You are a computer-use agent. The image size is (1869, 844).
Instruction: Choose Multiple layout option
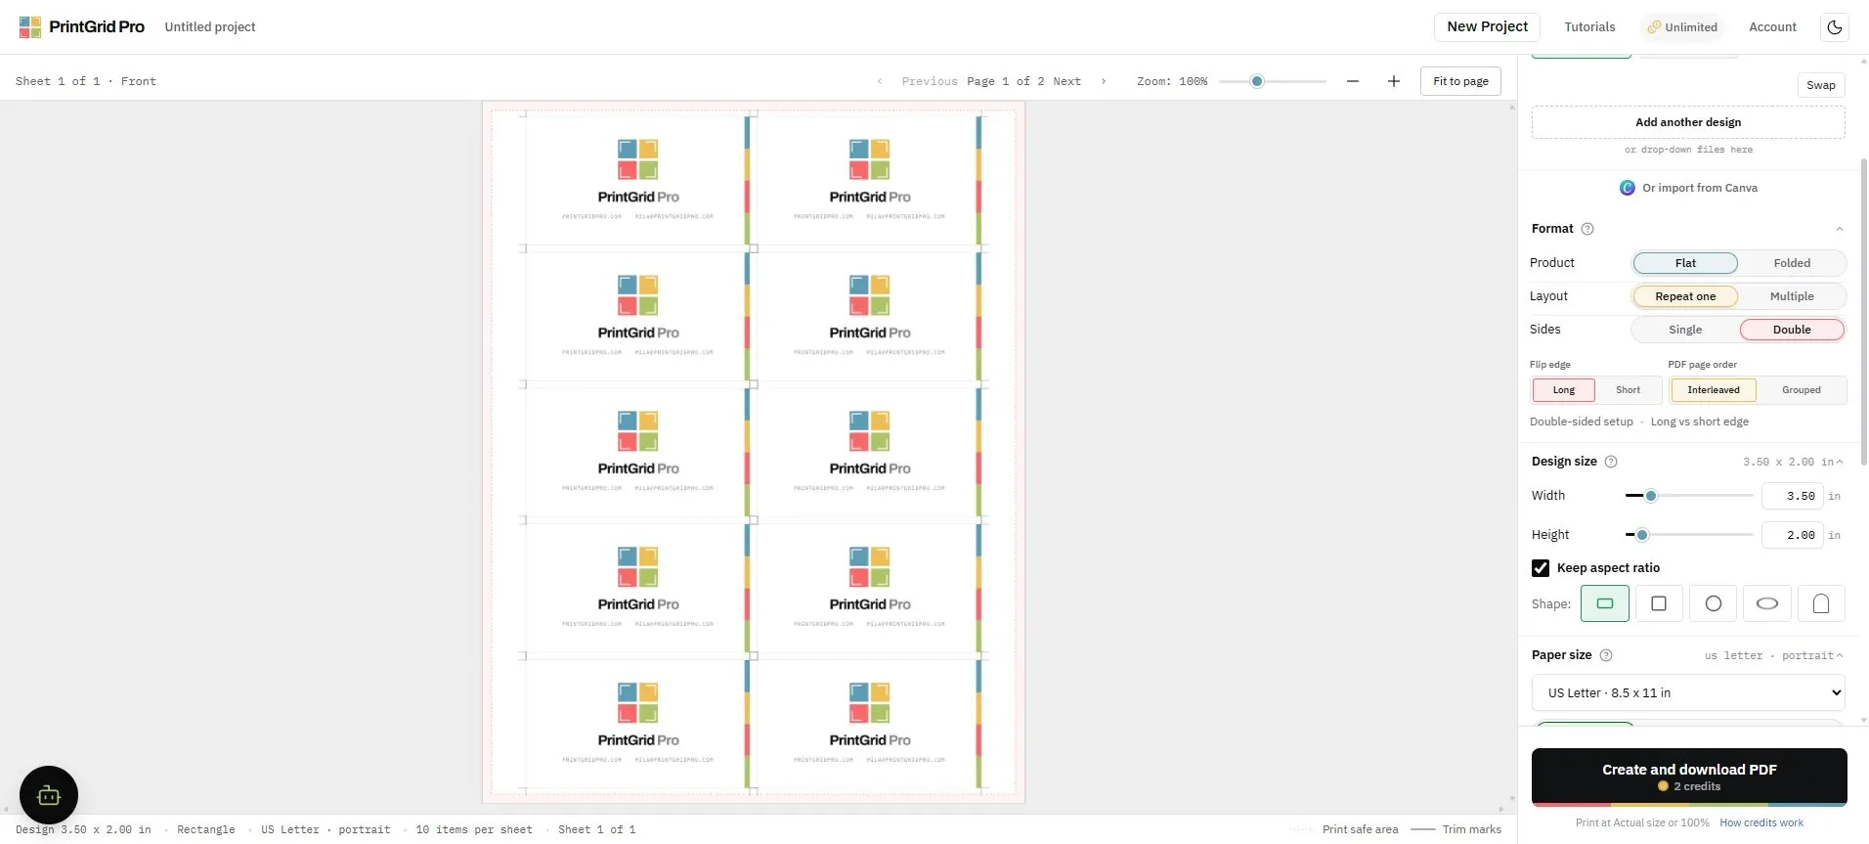1792,296
